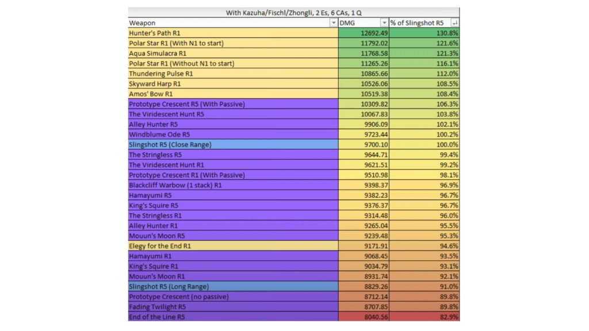Viewport: 589px width, 331px height.
Task: Select The Stringless R5 cell
Action: pos(233,155)
